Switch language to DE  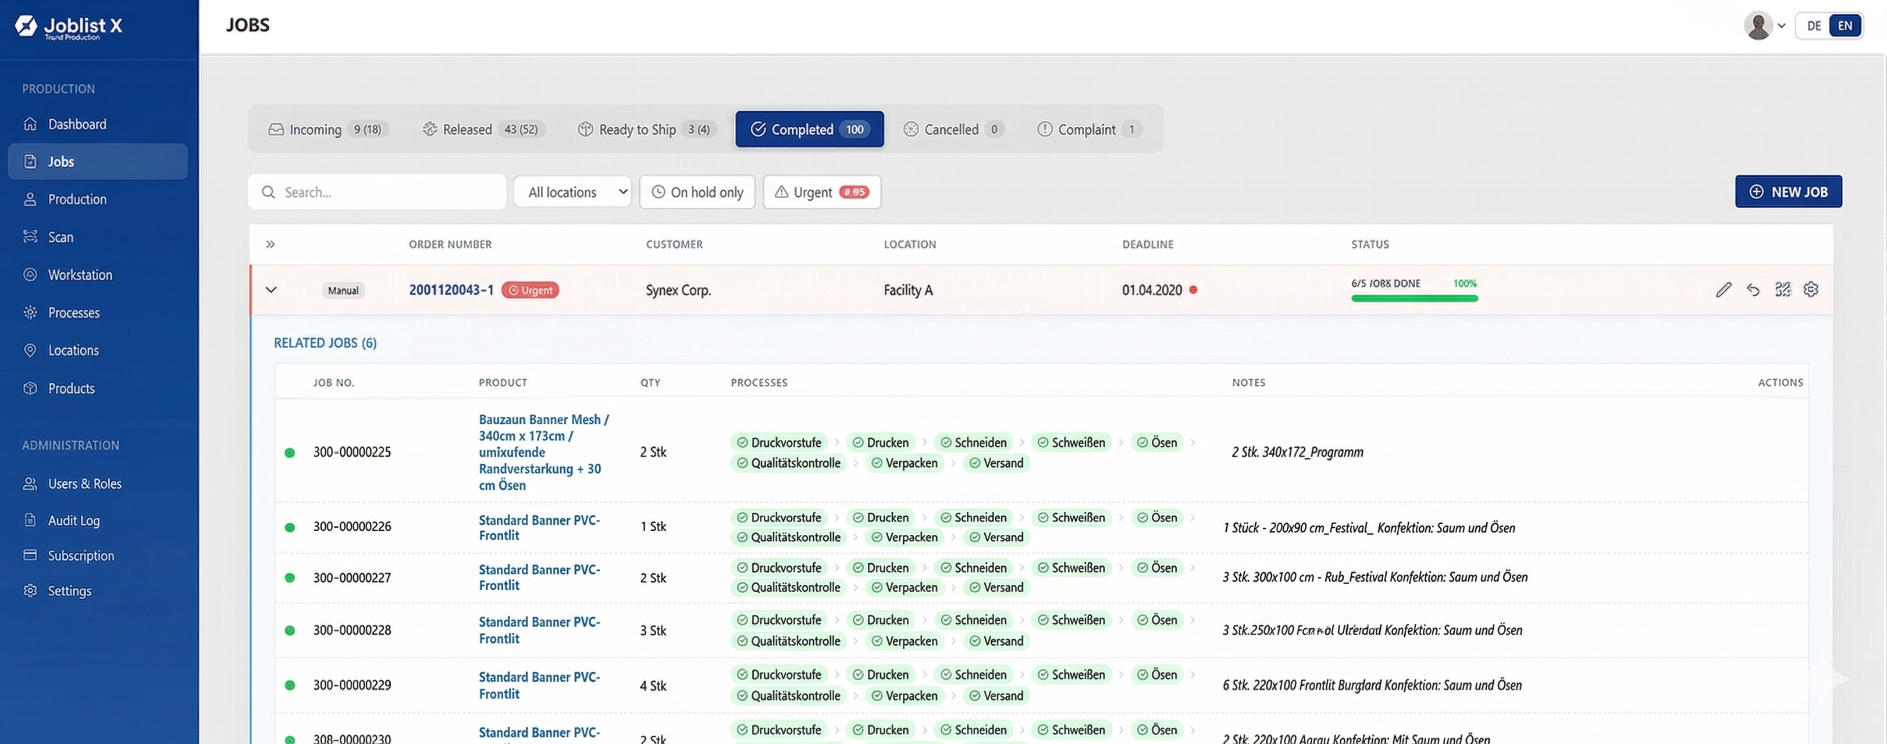tap(1813, 26)
